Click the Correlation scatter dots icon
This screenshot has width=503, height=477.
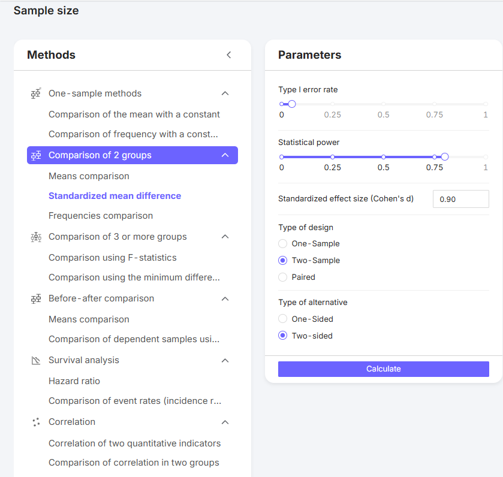[x=36, y=422]
